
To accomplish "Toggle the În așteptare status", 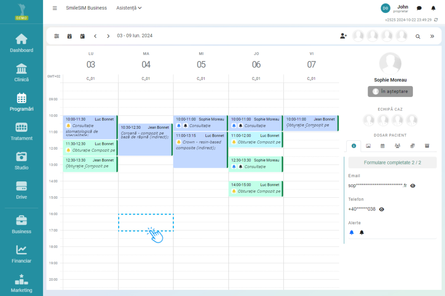I will click(390, 91).
